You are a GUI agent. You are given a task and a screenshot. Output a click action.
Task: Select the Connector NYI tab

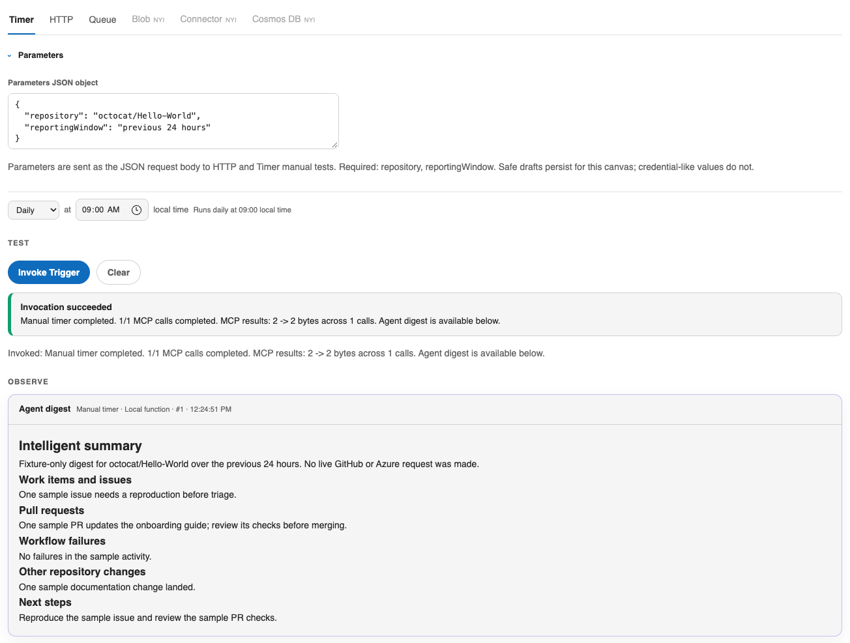208,19
